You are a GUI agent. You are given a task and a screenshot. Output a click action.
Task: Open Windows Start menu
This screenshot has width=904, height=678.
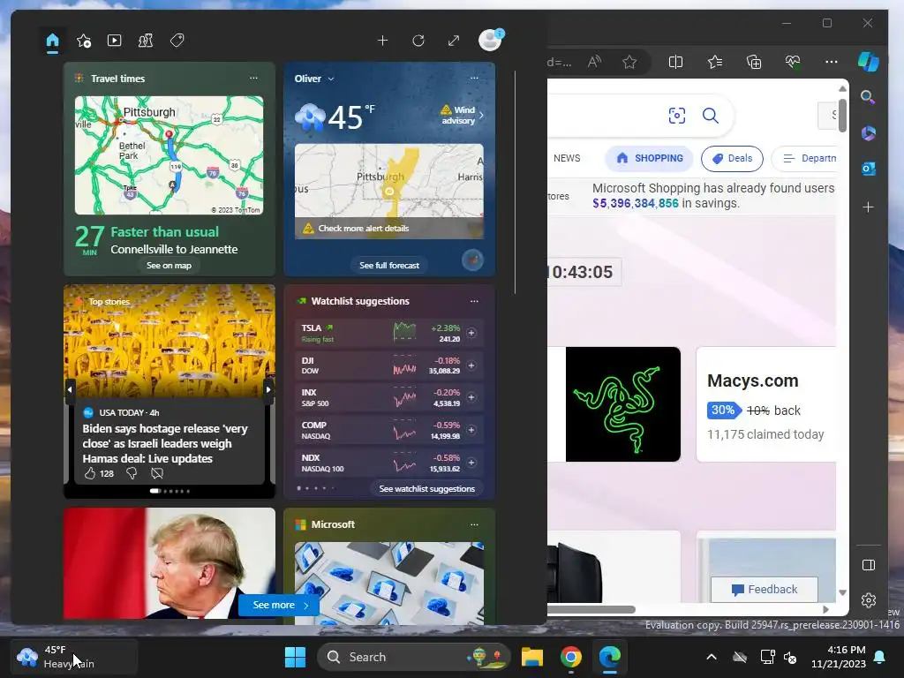[x=295, y=657]
